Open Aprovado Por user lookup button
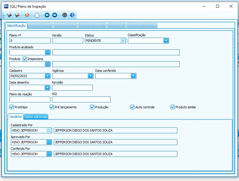239x181 pixels. pos(49,142)
